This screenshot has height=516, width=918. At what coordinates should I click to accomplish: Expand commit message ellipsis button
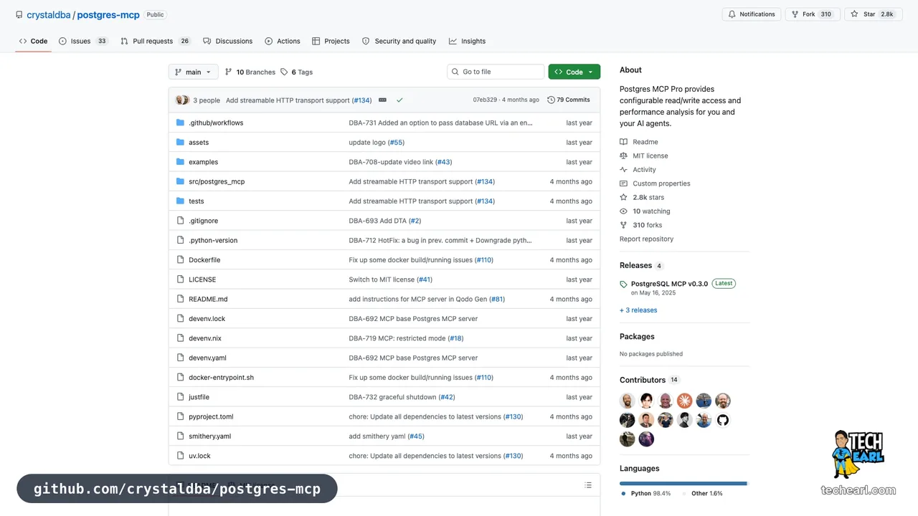[x=382, y=100]
